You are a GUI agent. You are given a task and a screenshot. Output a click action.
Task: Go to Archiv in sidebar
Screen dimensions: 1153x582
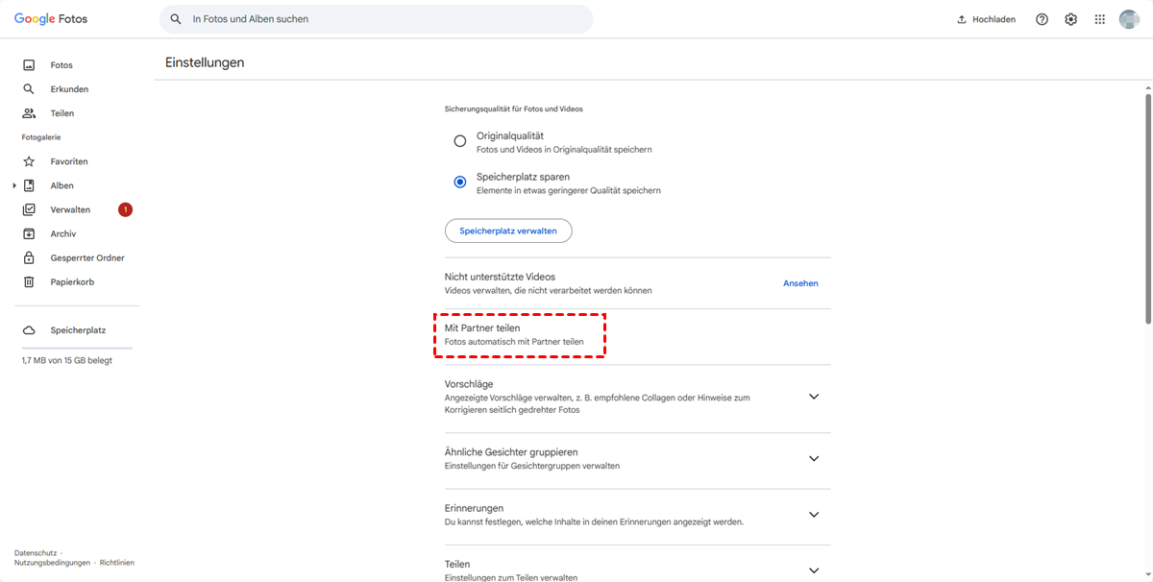pos(63,234)
